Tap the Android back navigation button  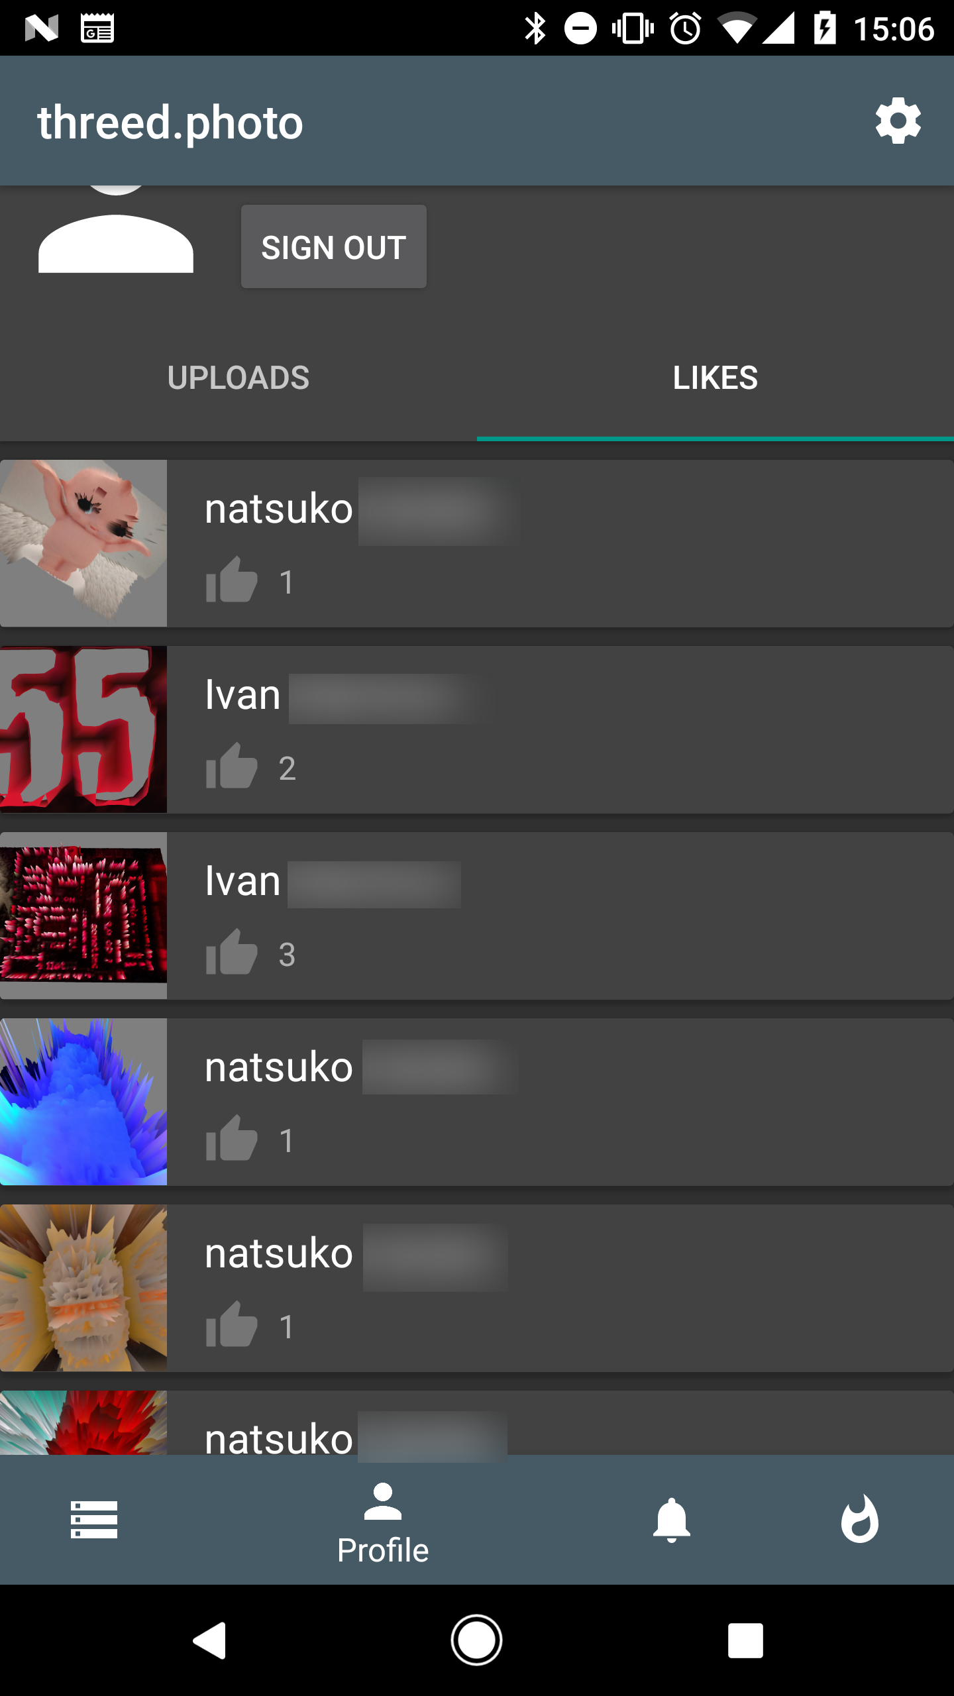pyautogui.click(x=210, y=1640)
